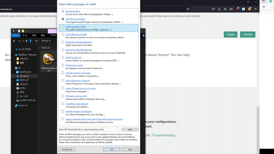Open Firefox hamburger menu
The width and height of the screenshot is (274, 154).
click(x=256, y=9)
